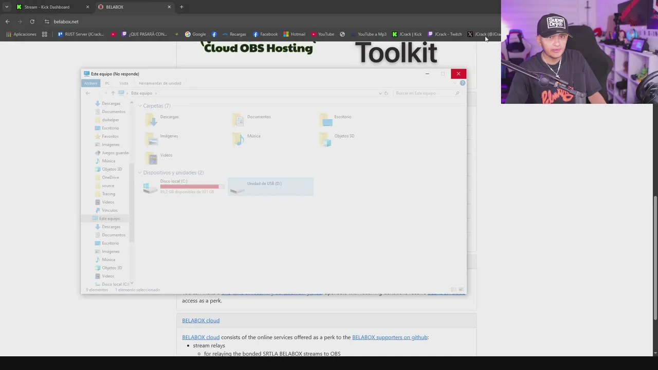The height and width of the screenshot is (370, 658).
Task: Click the Disco local (C:) usage bar
Action: coord(192,187)
